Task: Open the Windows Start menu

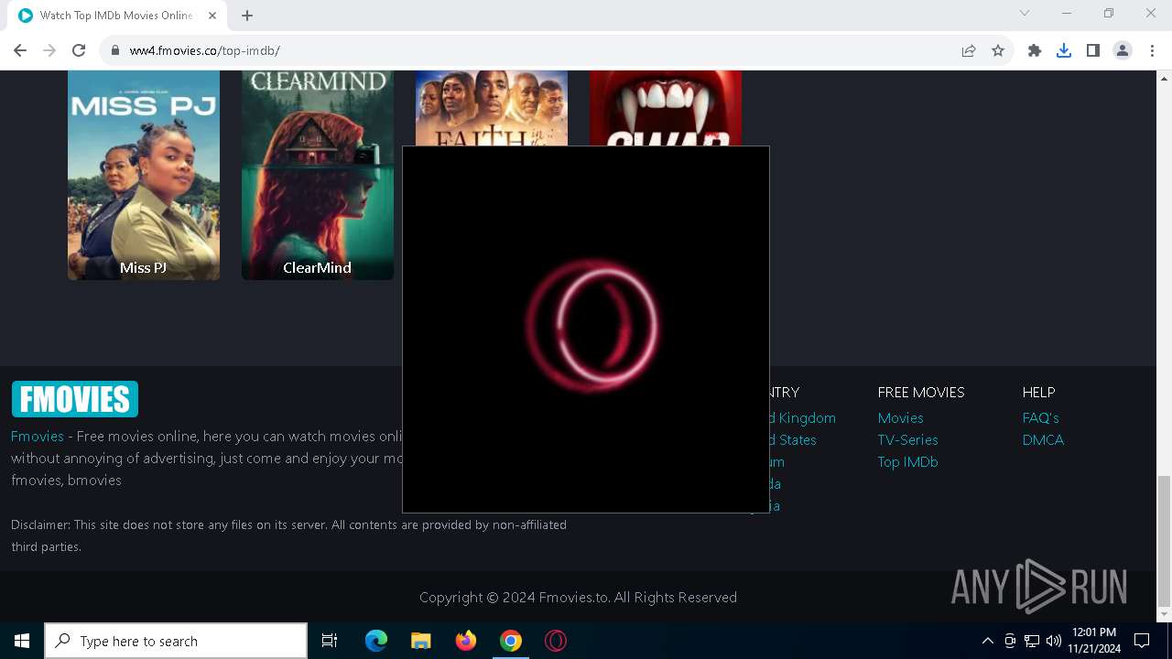Action: [22, 641]
